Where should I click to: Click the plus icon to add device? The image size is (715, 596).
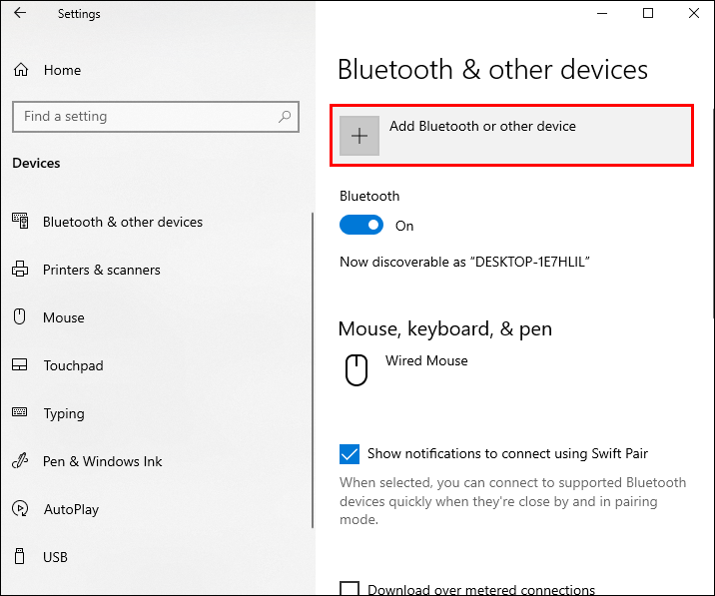(359, 136)
